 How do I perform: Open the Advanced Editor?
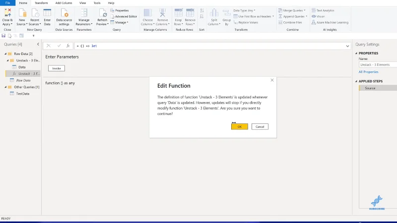point(124,16)
